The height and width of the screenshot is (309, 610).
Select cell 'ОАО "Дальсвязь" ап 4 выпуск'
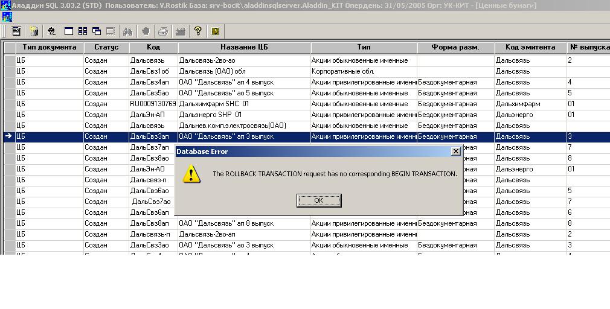pyautogui.click(x=244, y=83)
